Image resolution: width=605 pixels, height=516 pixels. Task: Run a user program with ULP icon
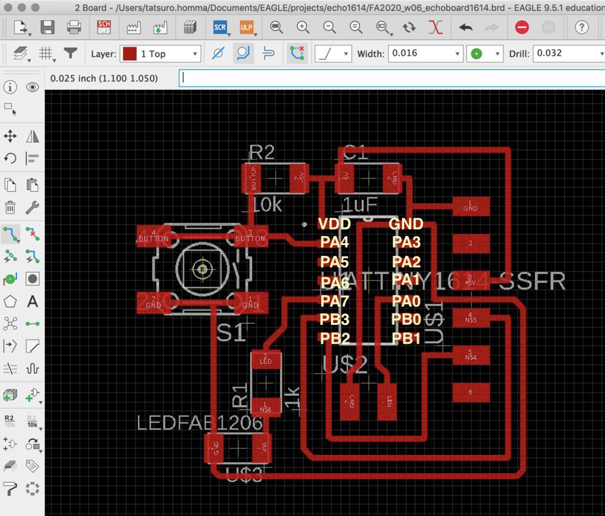pos(246,27)
